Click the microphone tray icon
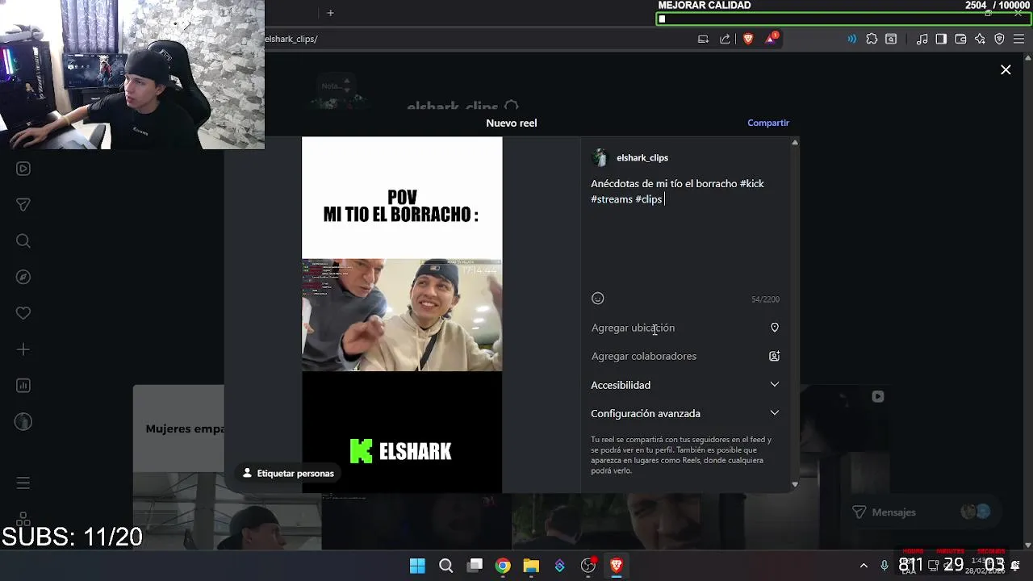The image size is (1033, 581). (885, 566)
